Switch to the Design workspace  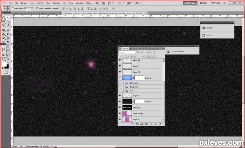tap(203, 3)
